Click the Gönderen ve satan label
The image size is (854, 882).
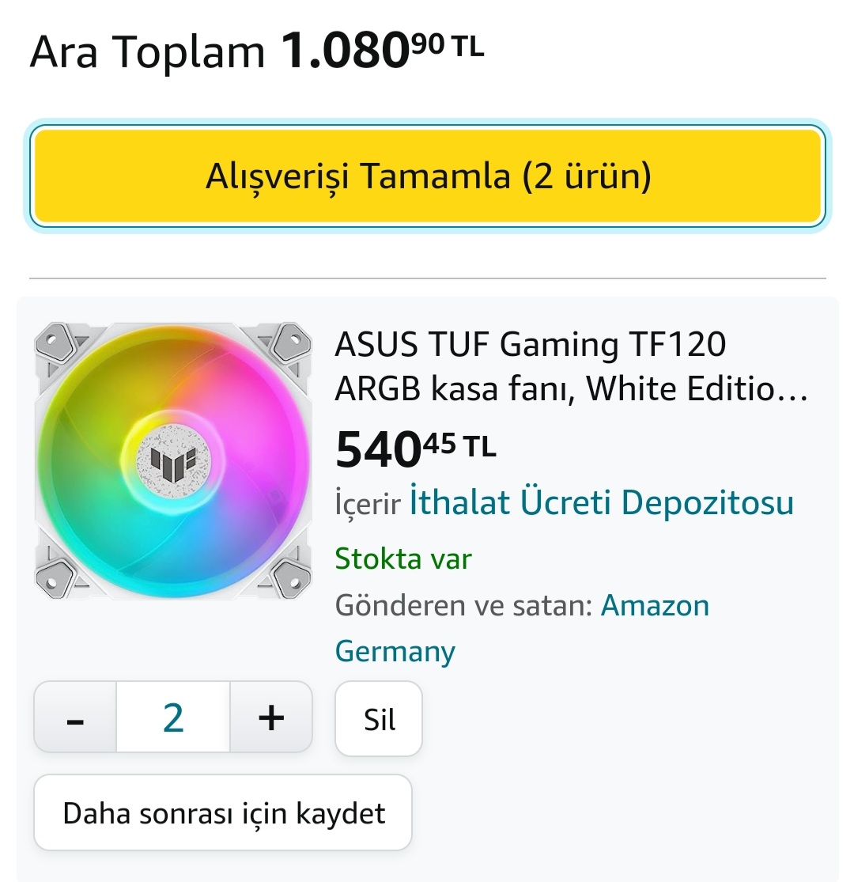(x=464, y=606)
